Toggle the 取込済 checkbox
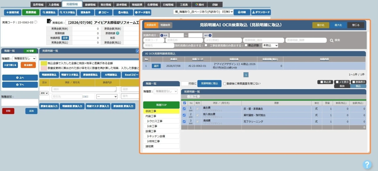The width and height of the screenshot is (378, 171). [322, 82]
